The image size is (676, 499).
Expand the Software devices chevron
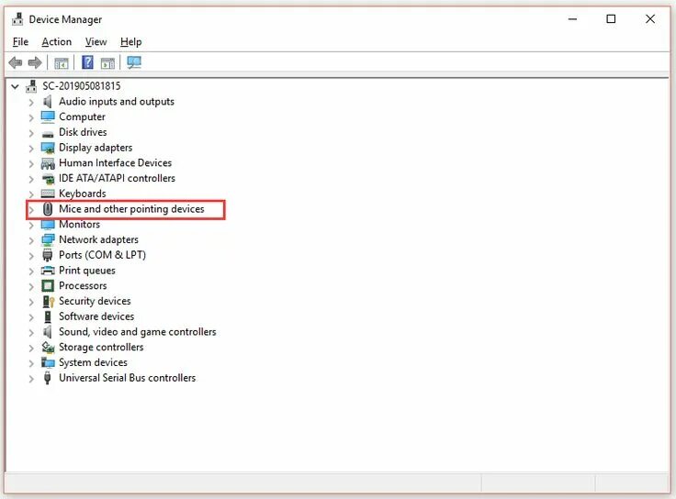click(x=31, y=317)
